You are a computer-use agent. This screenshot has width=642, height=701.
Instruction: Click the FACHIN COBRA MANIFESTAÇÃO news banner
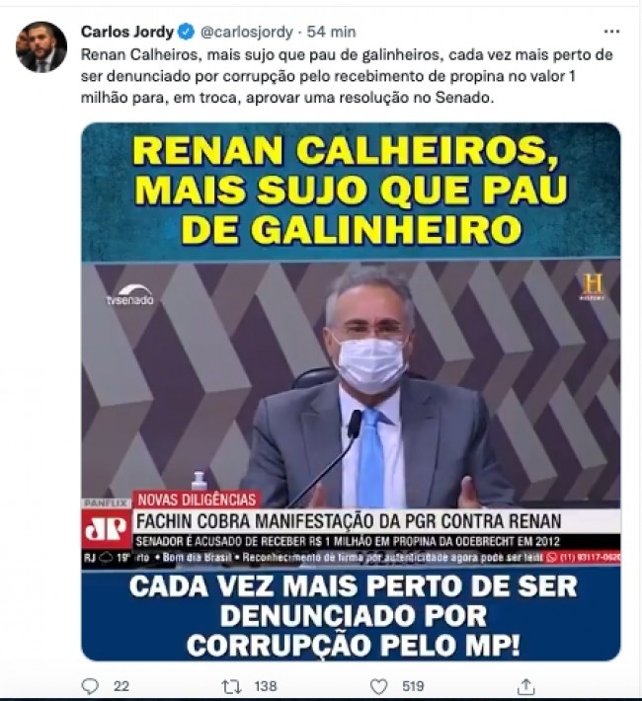coord(349,521)
